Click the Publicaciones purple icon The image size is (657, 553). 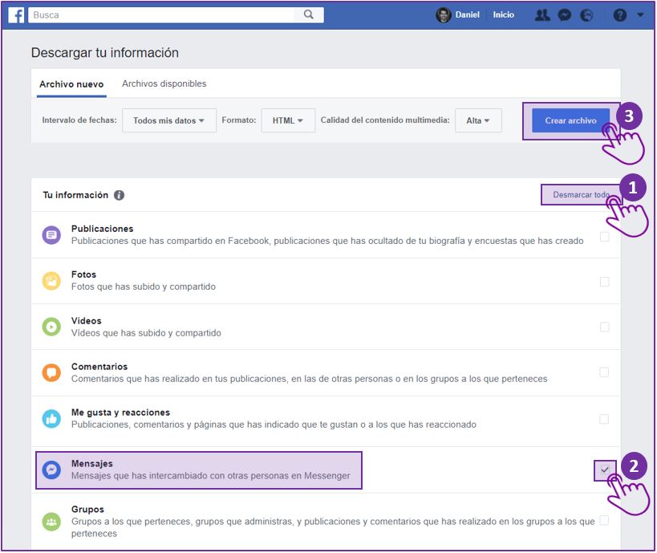click(x=51, y=235)
